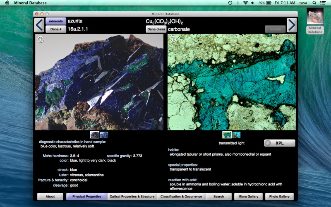The image size is (331, 207).
Task: Toggle XPL cross-polarized light view
Action: click(x=280, y=143)
